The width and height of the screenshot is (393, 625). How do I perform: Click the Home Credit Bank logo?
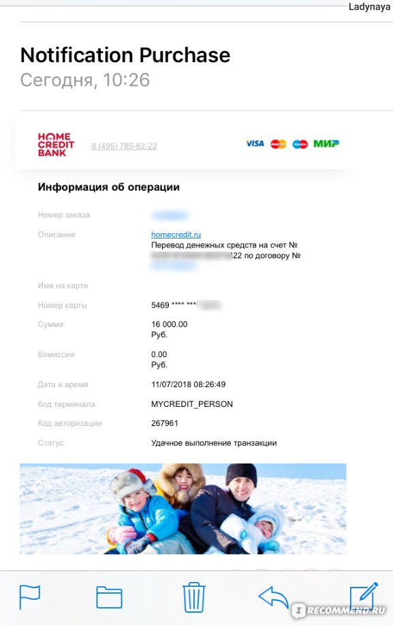tap(56, 144)
